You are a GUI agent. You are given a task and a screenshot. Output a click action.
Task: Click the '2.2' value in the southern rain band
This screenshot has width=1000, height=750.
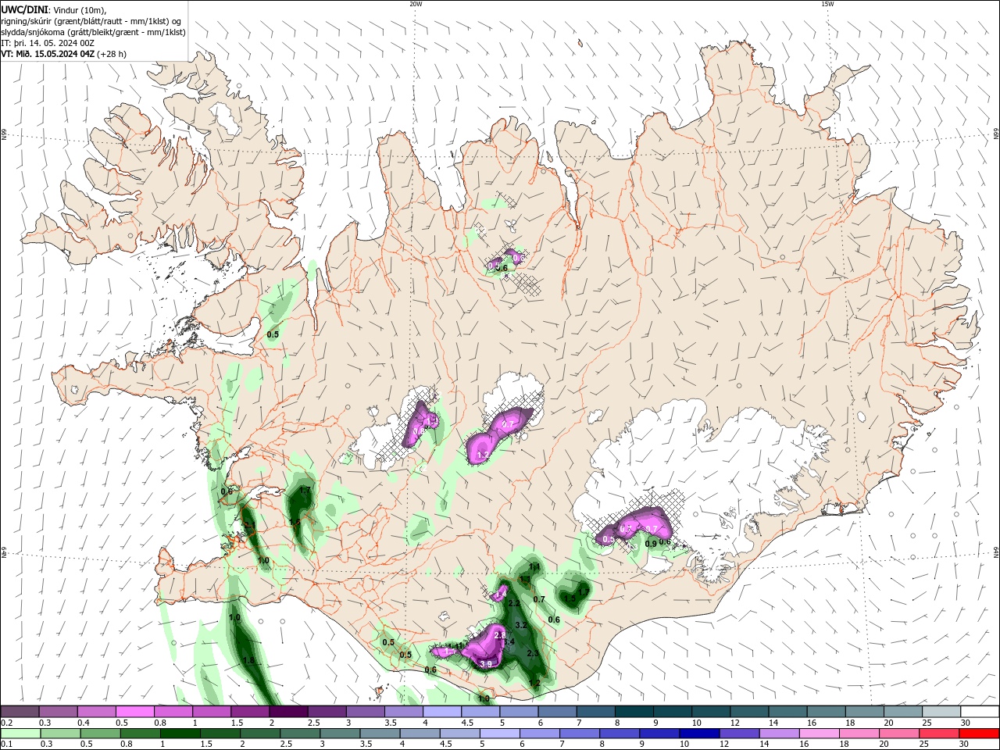tap(514, 604)
